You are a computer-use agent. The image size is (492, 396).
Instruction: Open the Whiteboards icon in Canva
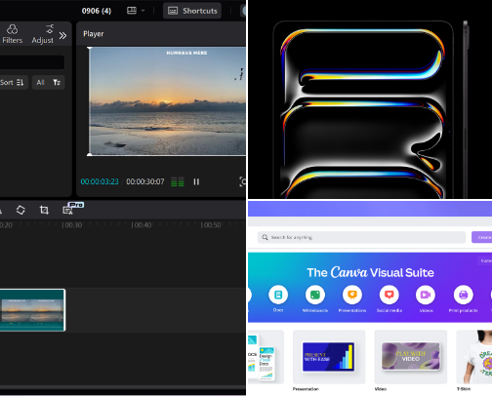click(x=315, y=295)
